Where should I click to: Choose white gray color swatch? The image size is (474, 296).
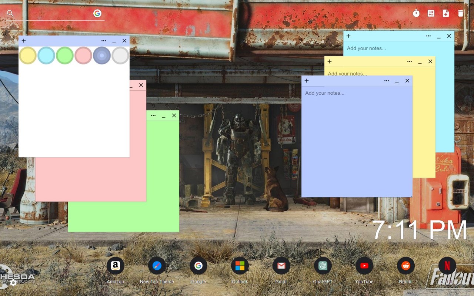tap(120, 55)
